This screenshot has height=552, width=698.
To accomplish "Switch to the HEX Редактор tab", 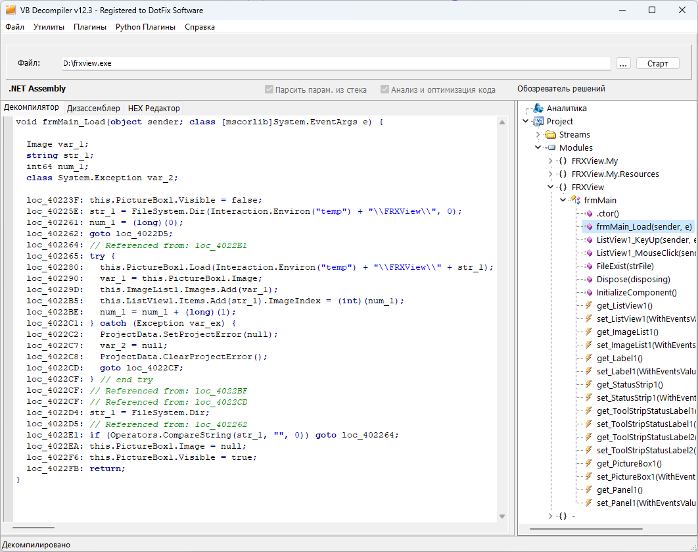I will 154,109.
